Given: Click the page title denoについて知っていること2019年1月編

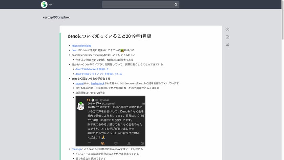Looking at the screenshot, I should 110,36.
